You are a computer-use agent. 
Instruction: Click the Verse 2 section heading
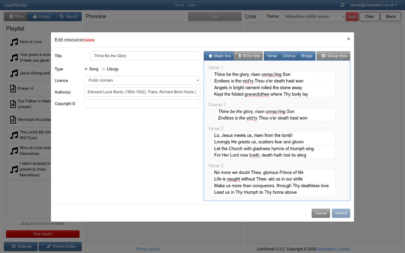[215, 129]
